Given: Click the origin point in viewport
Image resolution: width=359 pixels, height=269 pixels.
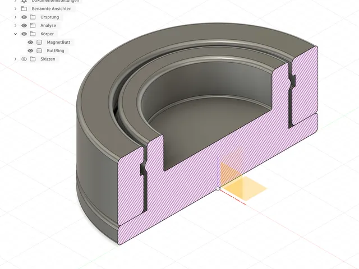Looking at the screenshot, I should point(218,189).
